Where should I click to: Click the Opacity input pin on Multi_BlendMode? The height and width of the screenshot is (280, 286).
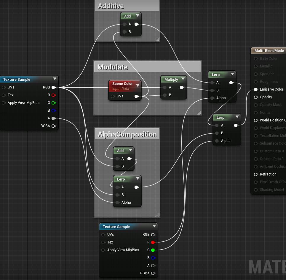click(x=256, y=97)
